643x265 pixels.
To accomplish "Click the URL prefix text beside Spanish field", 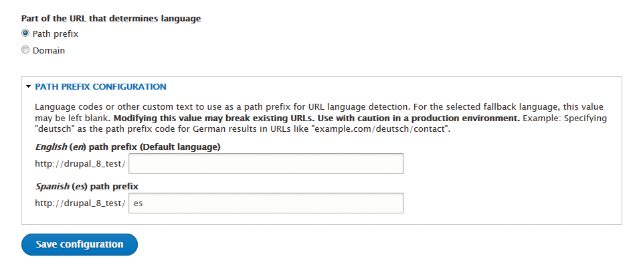I will (x=80, y=203).
